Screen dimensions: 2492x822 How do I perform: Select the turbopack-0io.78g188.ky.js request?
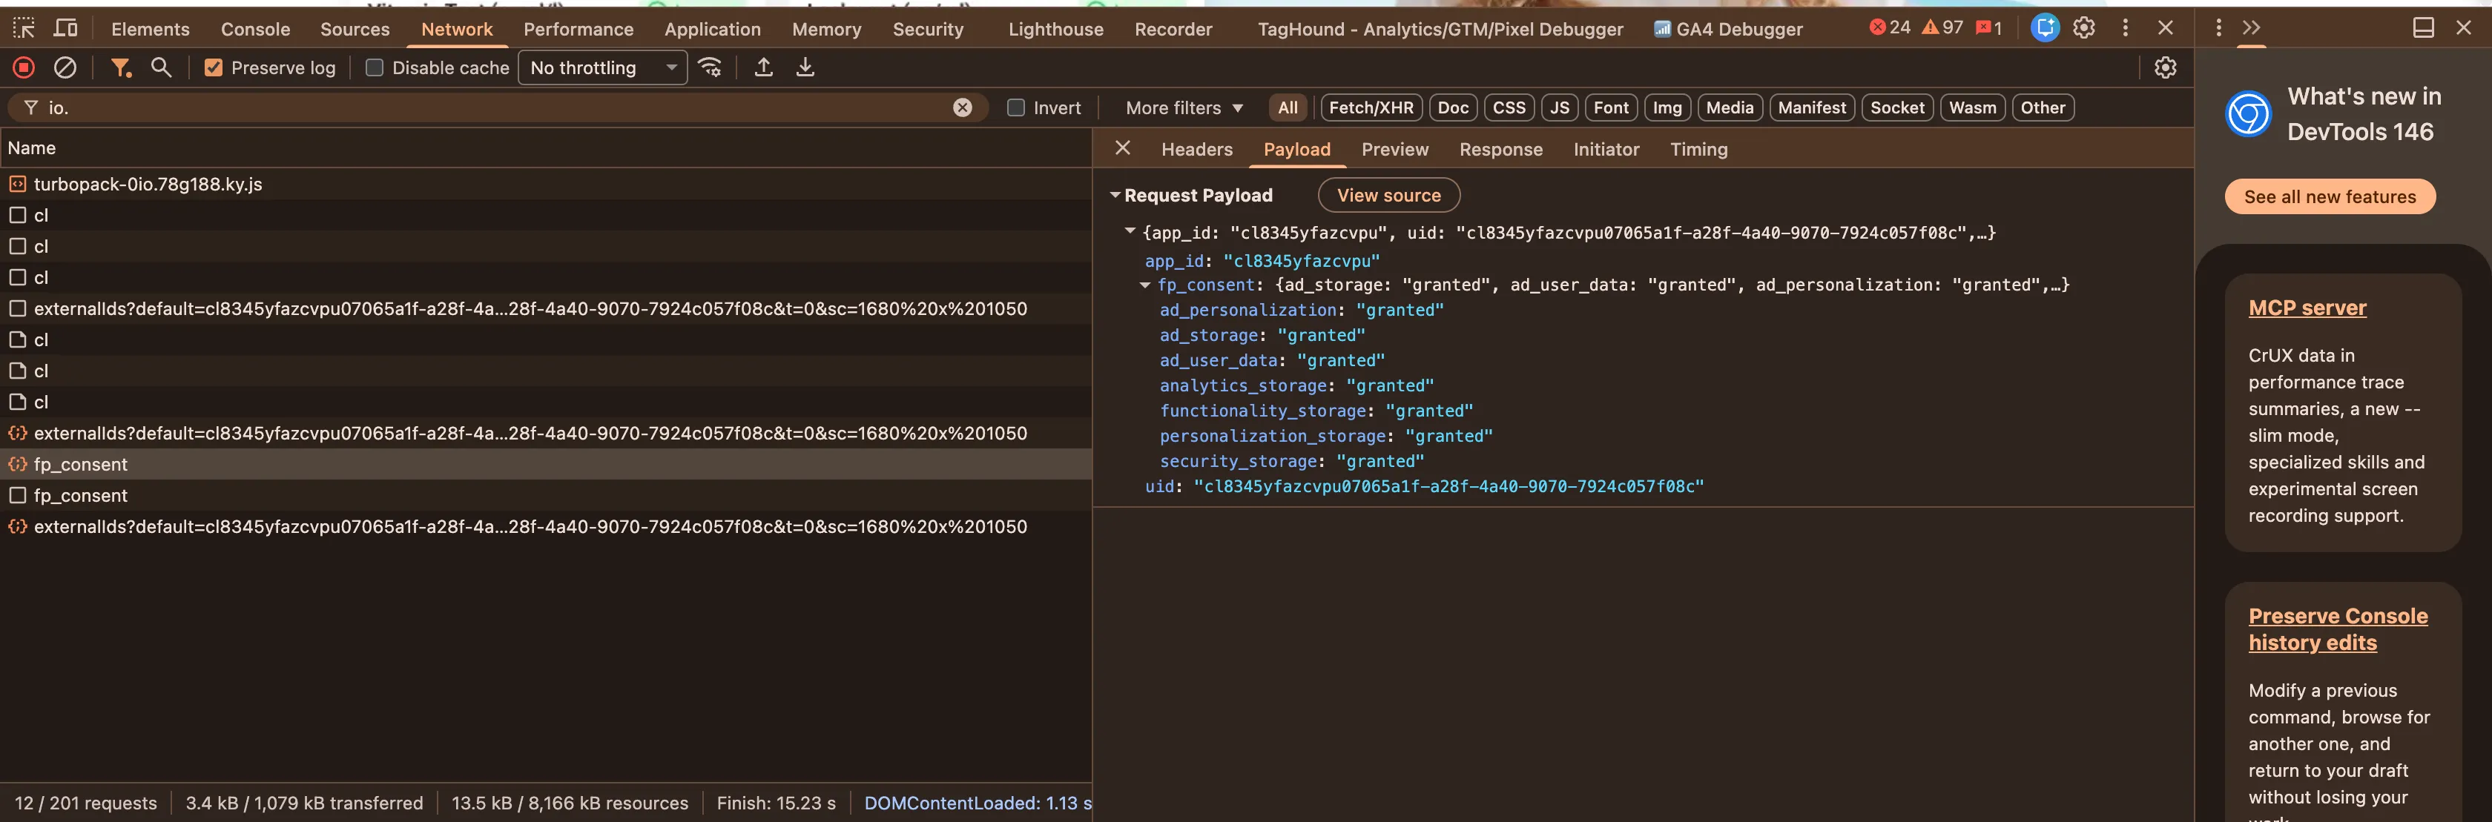point(546,184)
